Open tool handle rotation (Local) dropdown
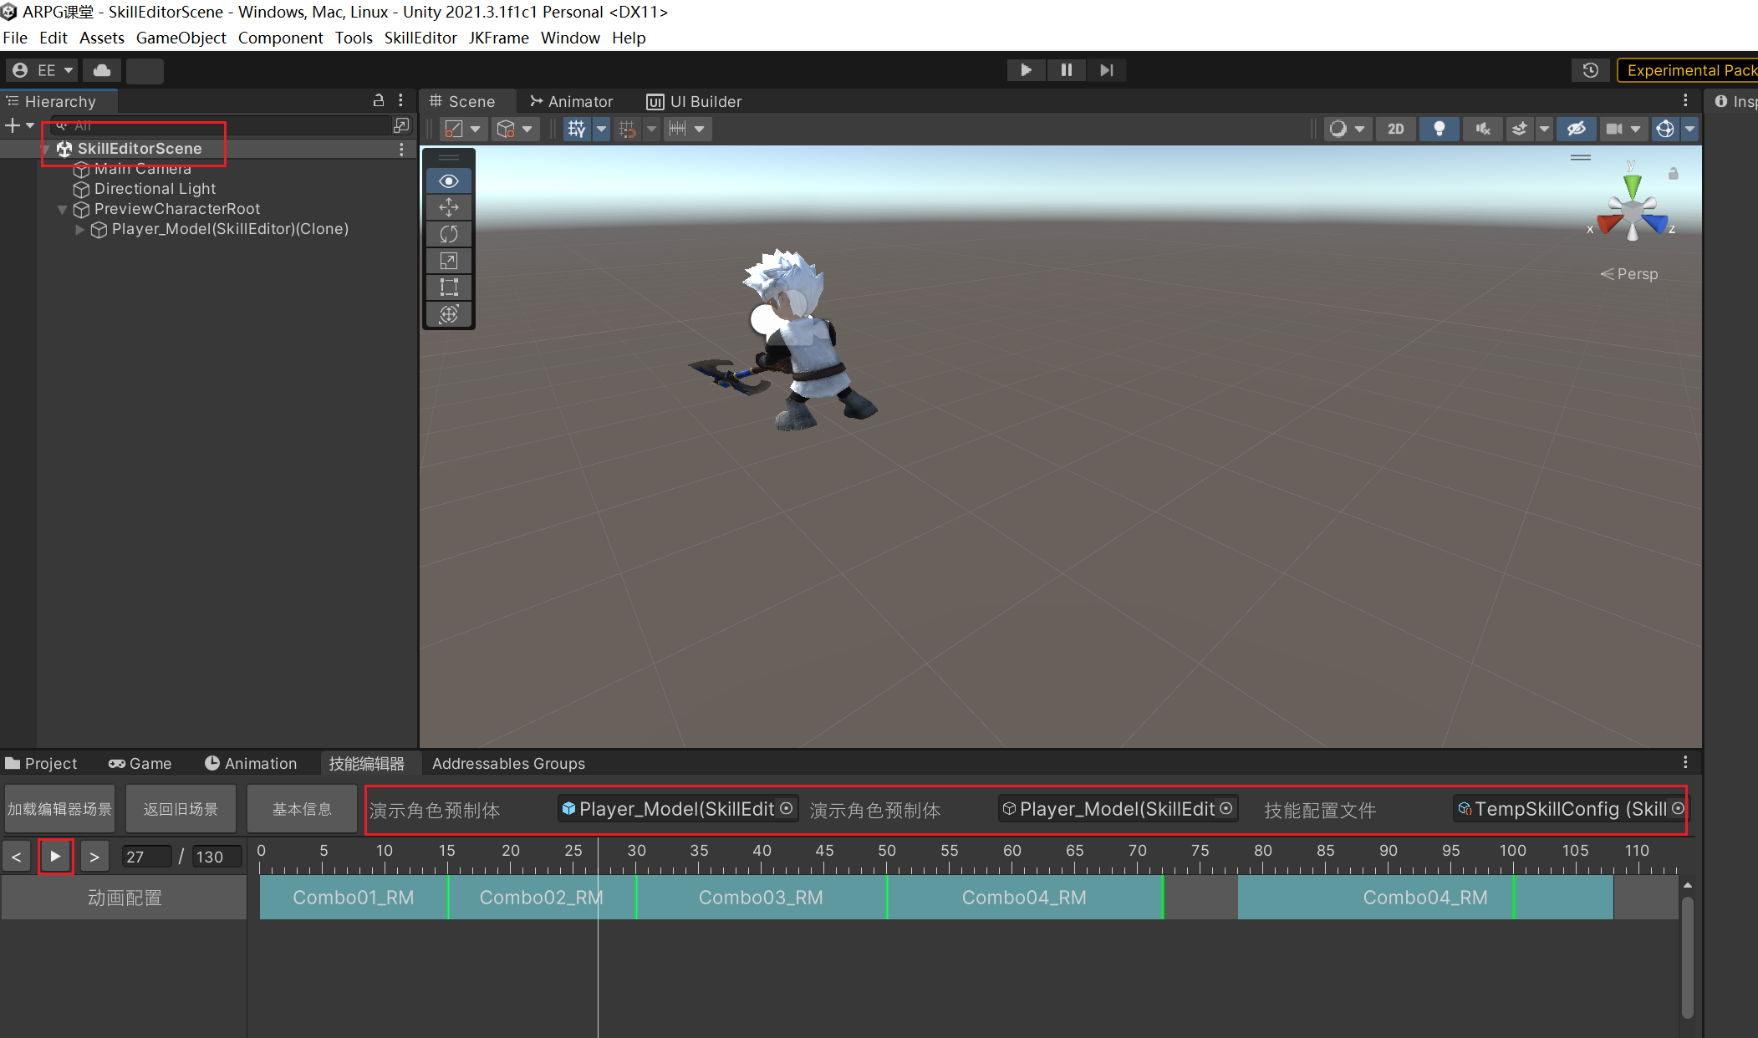The image size is (1758, 1038). coord(514,129)
